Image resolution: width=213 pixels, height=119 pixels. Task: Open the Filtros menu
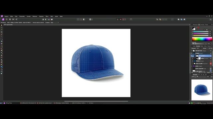47,17
